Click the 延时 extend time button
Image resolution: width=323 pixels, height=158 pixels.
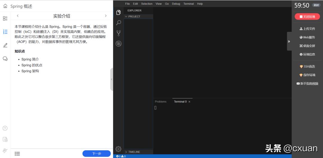coord(316,5)
